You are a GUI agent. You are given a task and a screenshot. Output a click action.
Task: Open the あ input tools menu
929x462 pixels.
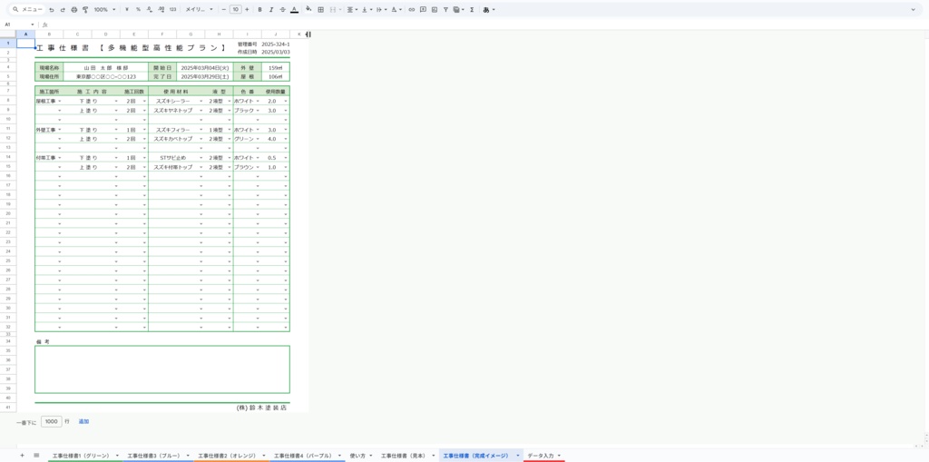pyautogui.click(x=489, y=9)
